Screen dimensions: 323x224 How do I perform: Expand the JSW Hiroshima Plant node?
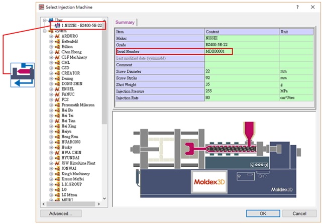[51, 163]
